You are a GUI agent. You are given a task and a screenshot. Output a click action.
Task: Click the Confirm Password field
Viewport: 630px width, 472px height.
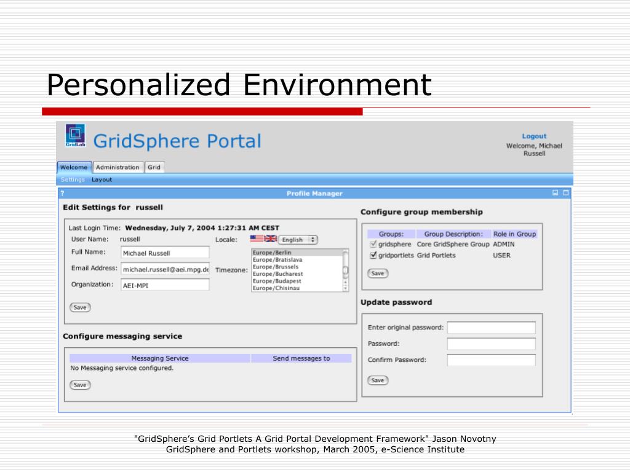coord(492,360)
